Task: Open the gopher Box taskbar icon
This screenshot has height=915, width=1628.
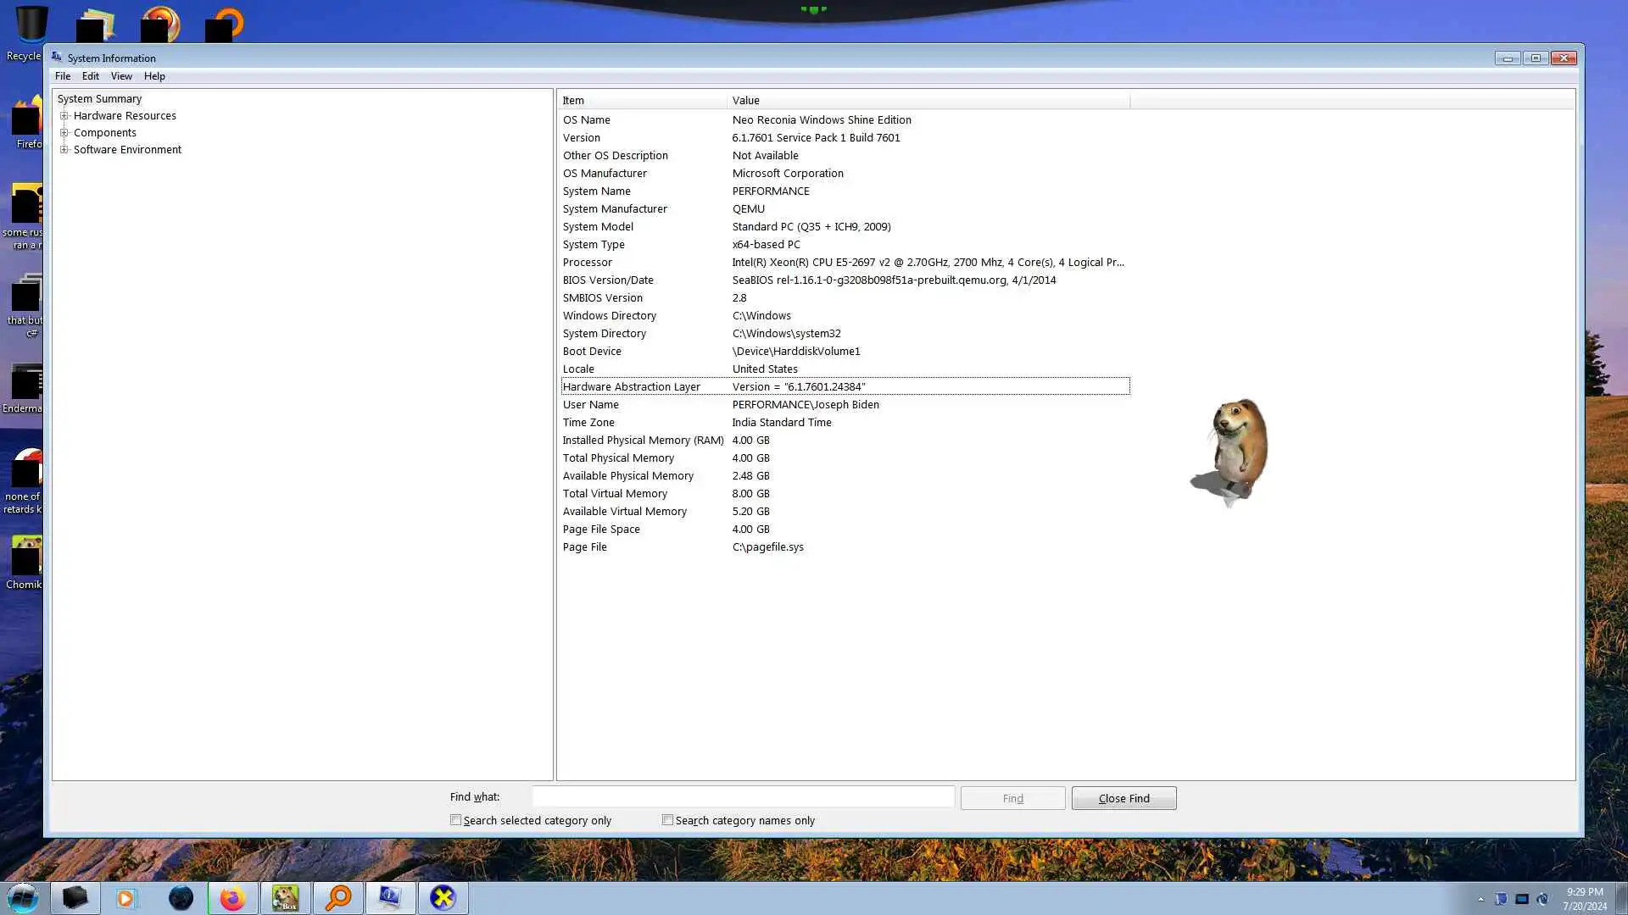Action: pos(285,898)
